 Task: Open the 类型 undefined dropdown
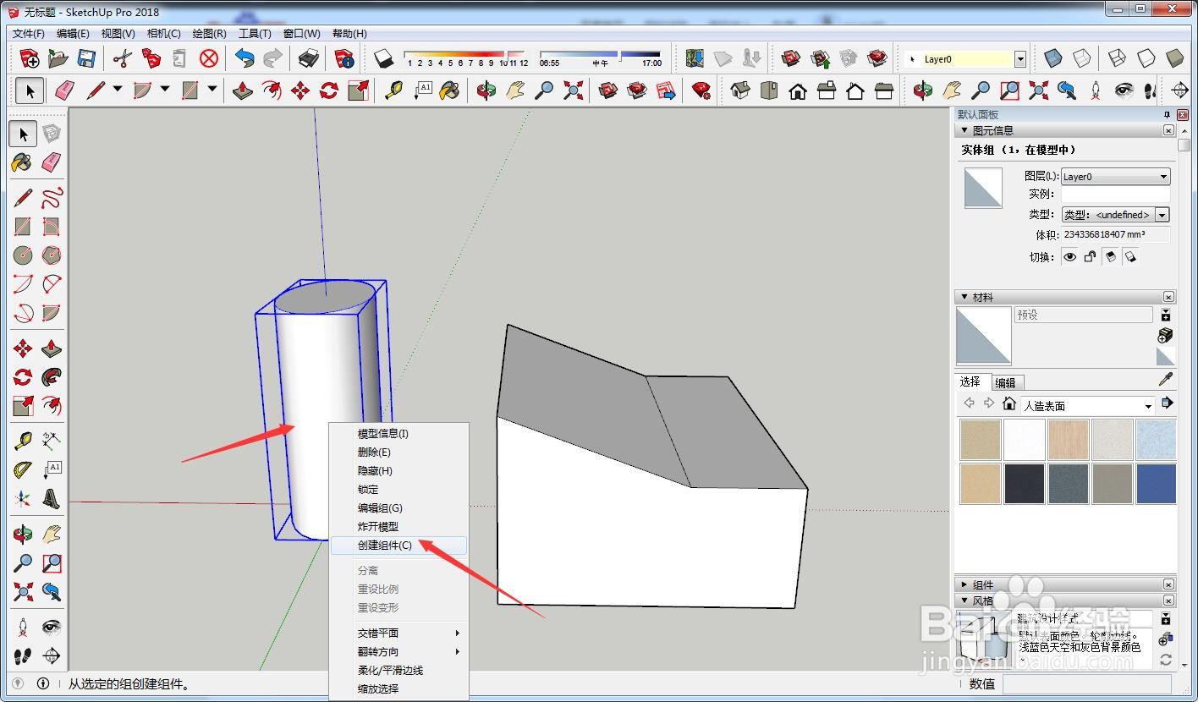pos(1115,215)
